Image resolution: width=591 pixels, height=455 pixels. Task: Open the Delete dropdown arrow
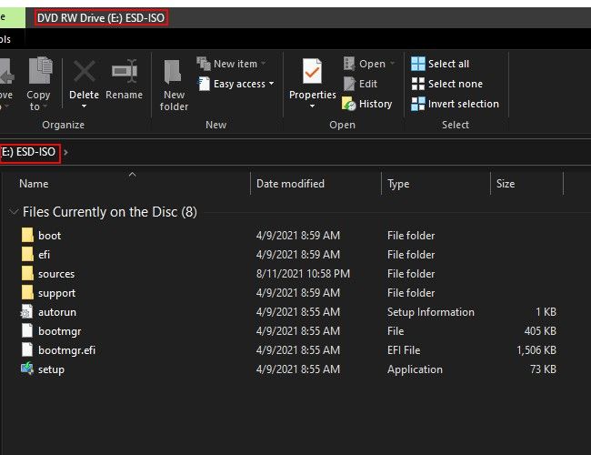[x=84, y=106]
